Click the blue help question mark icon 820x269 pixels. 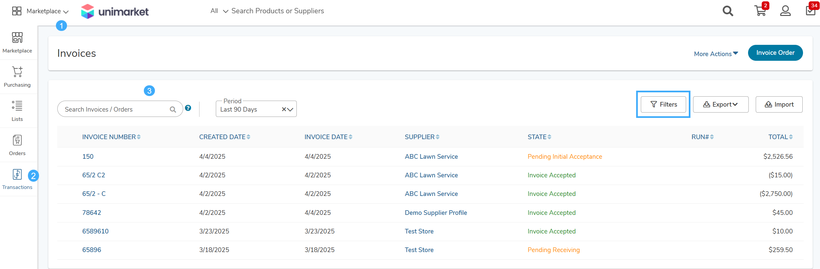pos(188,108)
